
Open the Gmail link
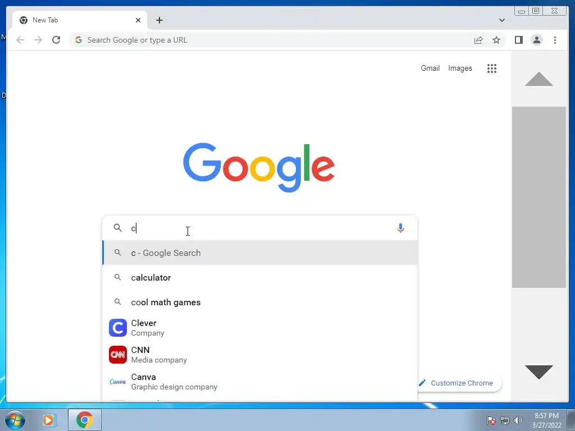tap(430, 68)
